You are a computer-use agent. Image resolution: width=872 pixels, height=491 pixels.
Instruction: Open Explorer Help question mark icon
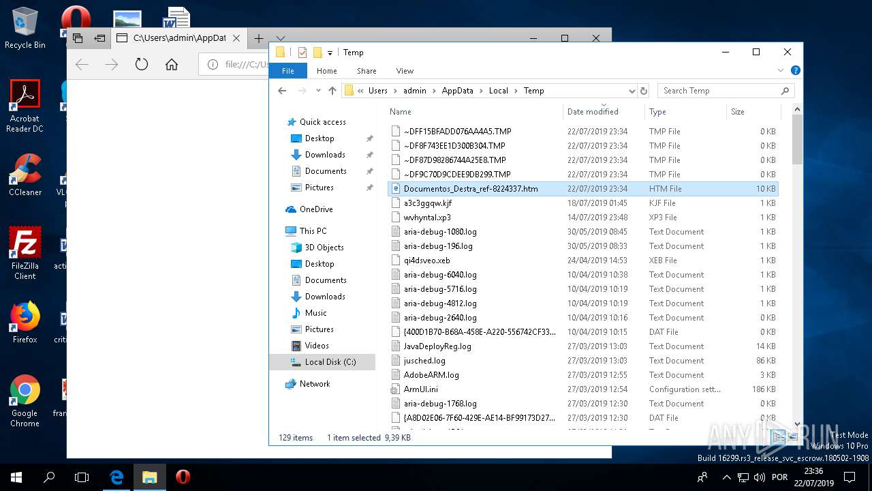click(795, 70)
